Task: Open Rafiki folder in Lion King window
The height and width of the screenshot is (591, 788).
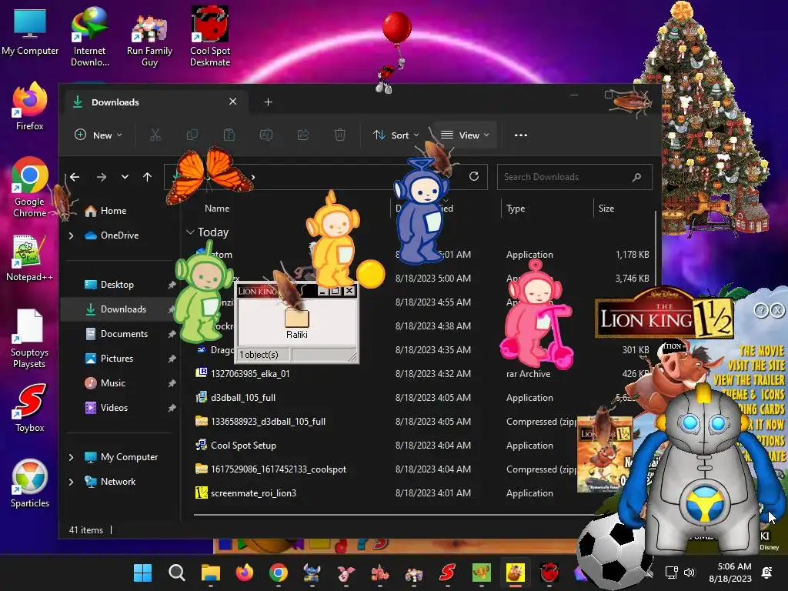Action: point(296,324)
